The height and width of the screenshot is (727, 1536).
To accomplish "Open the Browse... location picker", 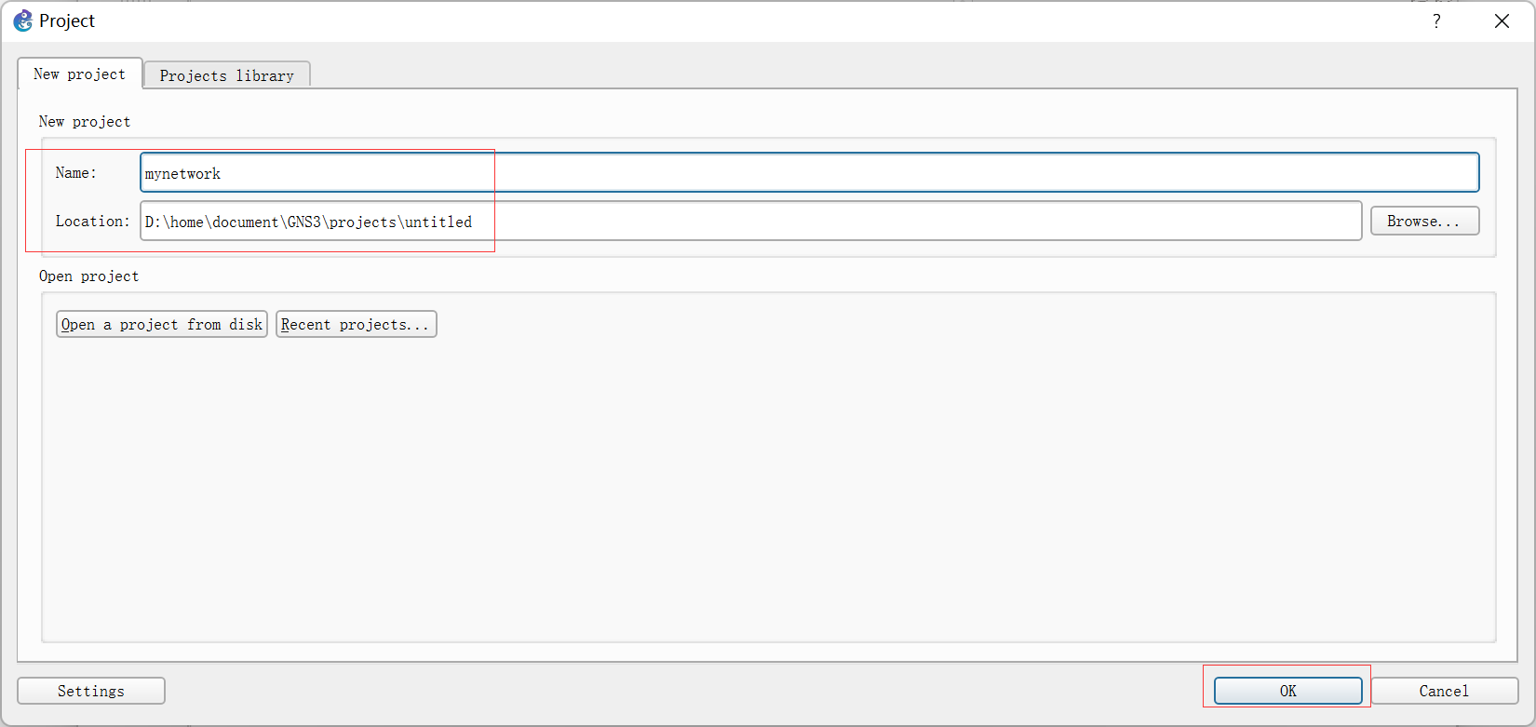I will [1424, 221].
